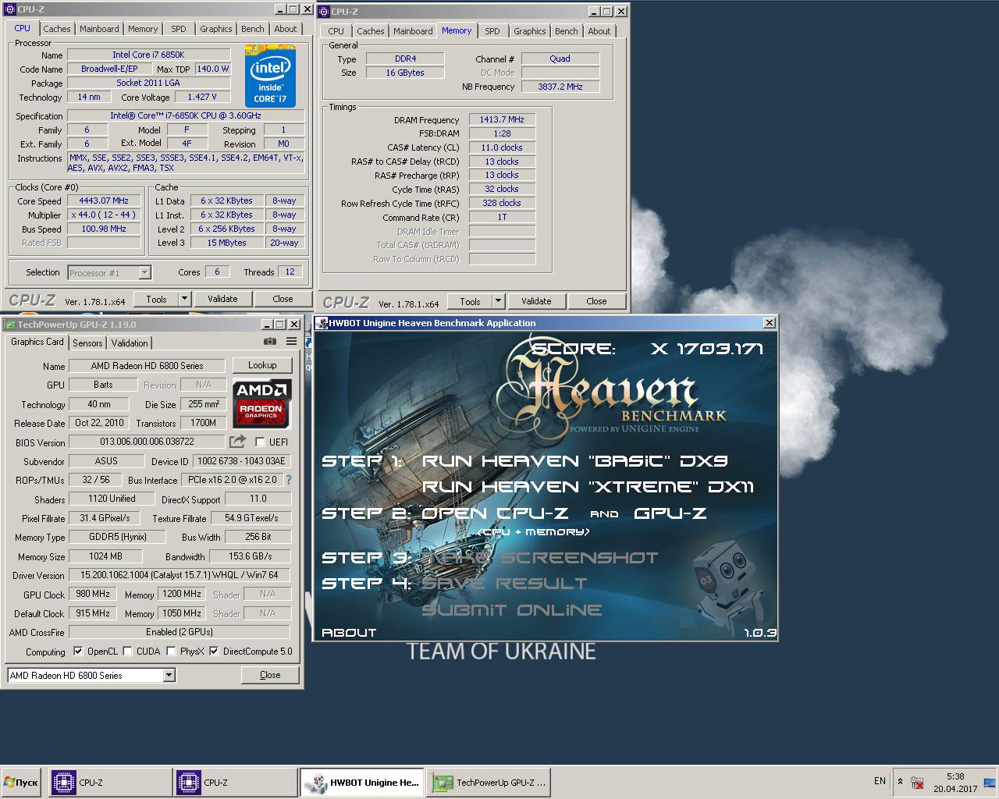Viewport: 999px width, 799px height.
Task: Click Validate button in Memory CPU-Z window
Action: (536, 301)
